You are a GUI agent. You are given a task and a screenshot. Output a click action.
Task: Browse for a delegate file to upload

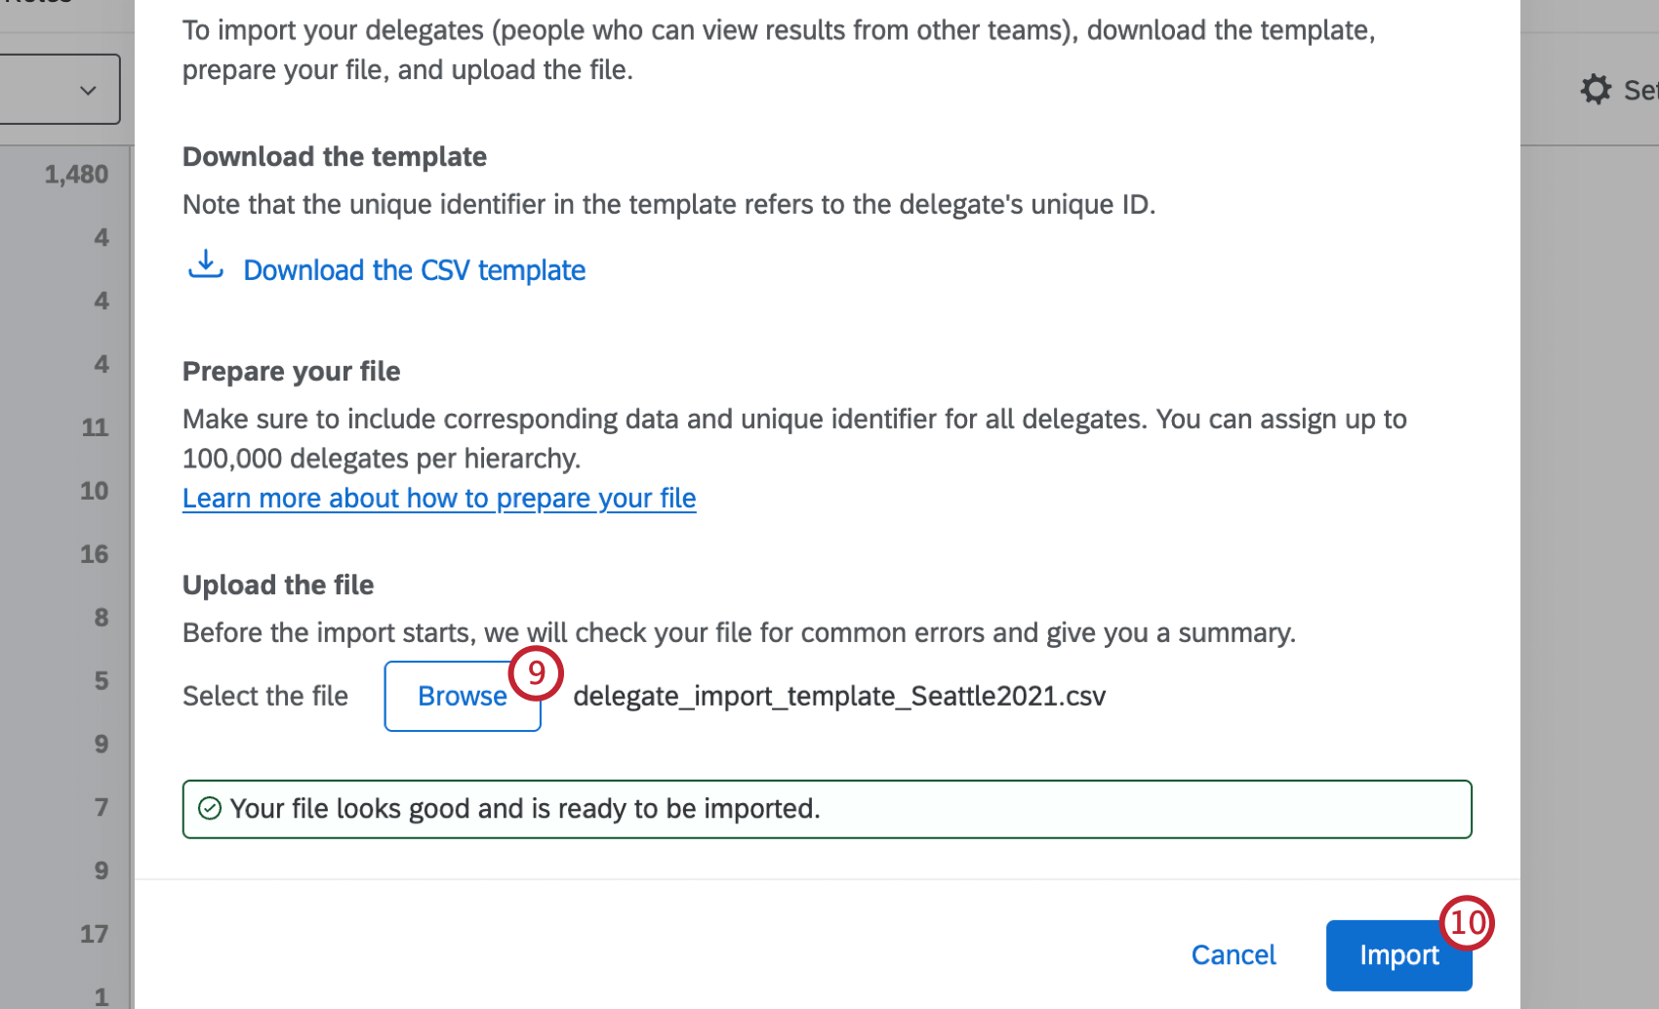point(462,696)
